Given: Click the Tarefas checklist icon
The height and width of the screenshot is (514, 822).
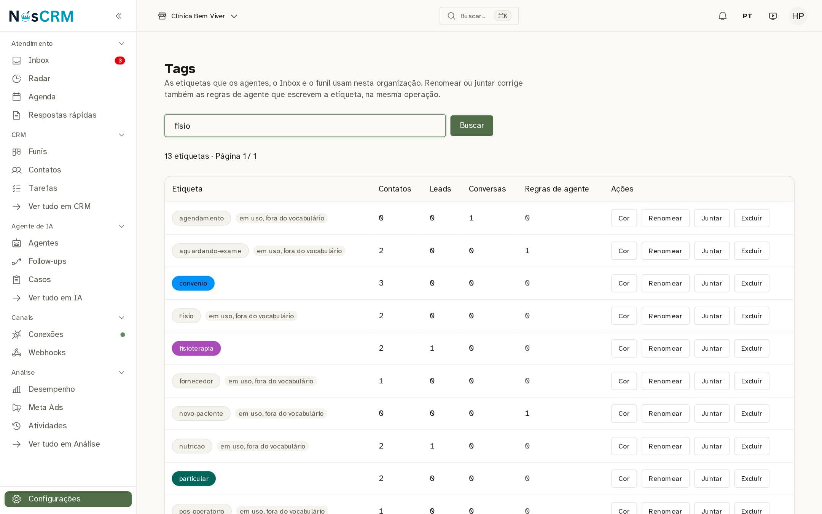Looking at the screenshot, I should click(16, 188).
